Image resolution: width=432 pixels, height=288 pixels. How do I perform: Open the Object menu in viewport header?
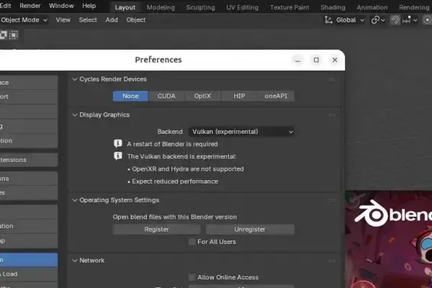tap(136, 20)
